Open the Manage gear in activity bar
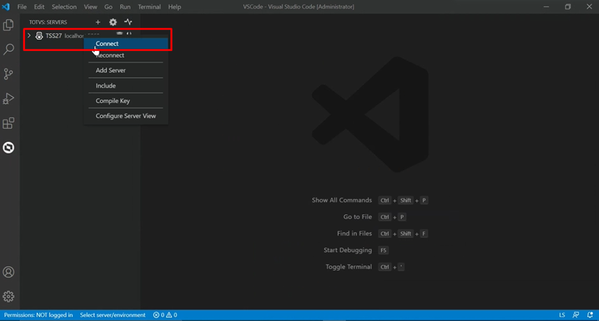The image size is (599, 321). click(x=9, y=296)
